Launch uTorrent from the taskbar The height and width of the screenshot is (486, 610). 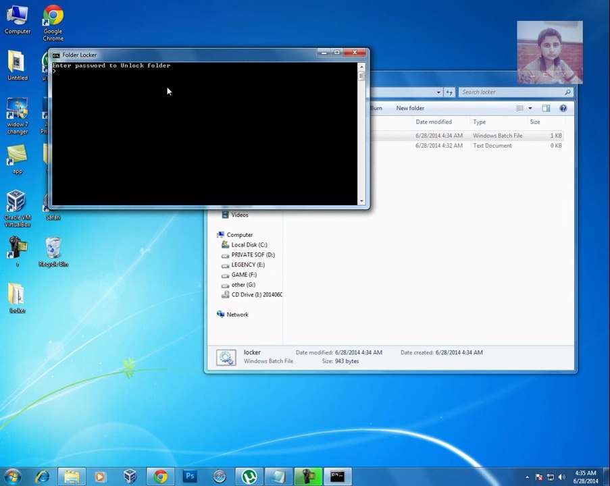[249, 477]
